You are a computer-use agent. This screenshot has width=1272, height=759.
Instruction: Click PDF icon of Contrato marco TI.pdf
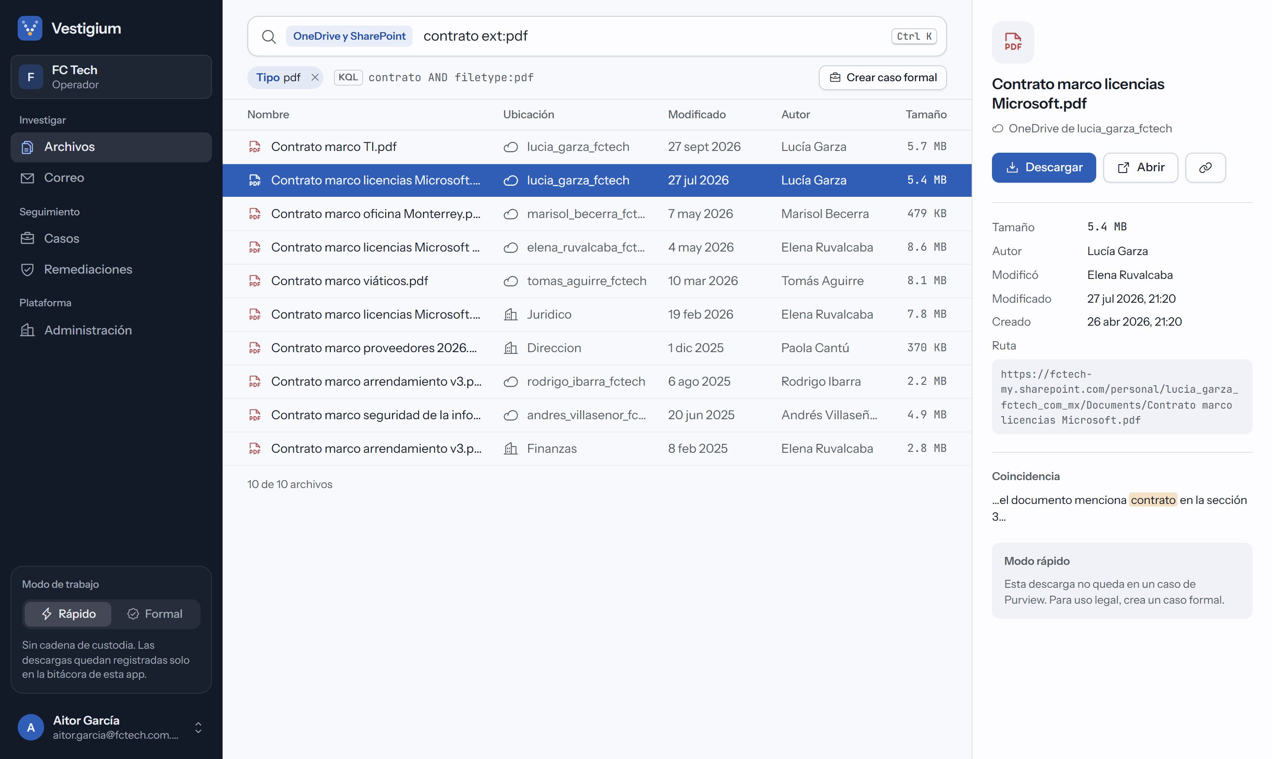254,147
